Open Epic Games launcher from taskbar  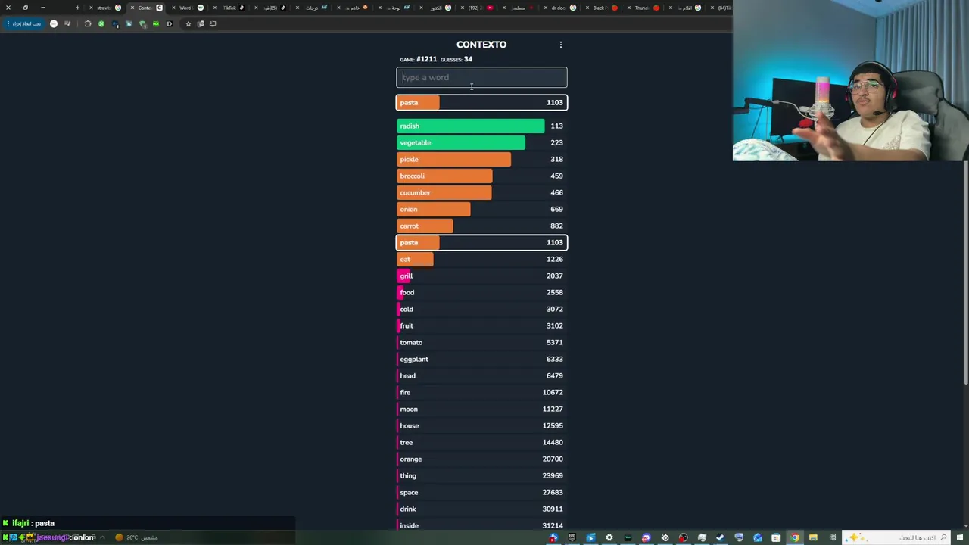click(x=572, y=537)
